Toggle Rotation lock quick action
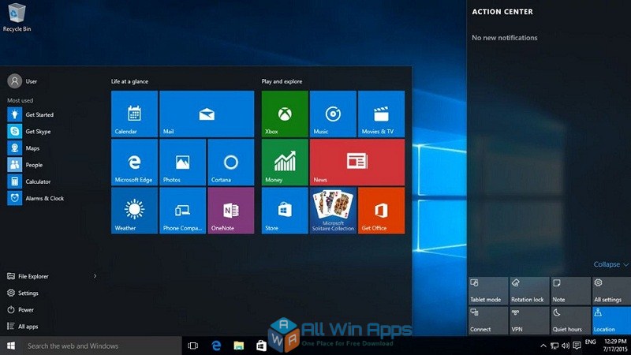Image resolution: width=631 pixels, height=355 pixels. 529,290
